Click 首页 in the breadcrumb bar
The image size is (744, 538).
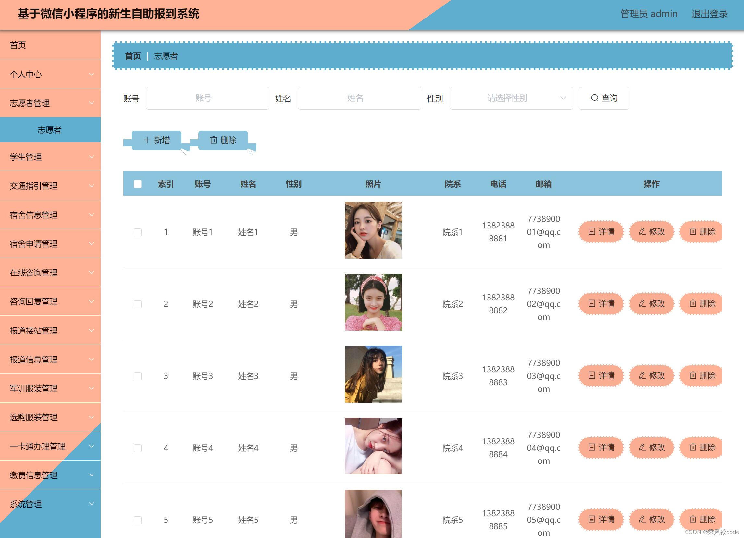(x=133, y=56)
